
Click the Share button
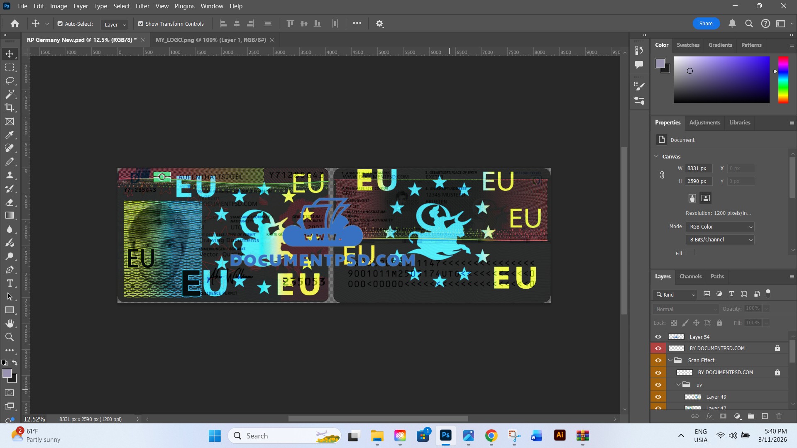[706, 24]
